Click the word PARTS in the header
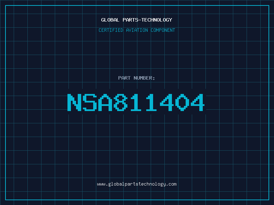Viewport: 274px width, 205px height. click(130, 20)
